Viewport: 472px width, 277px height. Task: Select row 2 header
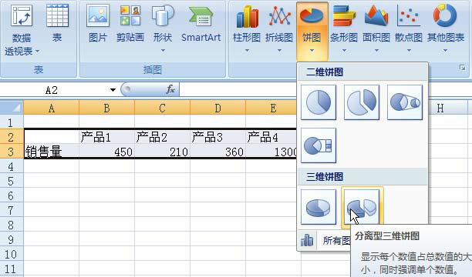12,137
